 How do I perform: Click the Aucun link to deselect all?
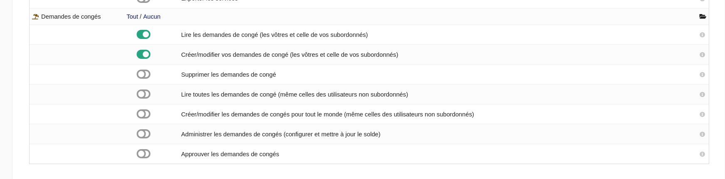tap(152, 17)
